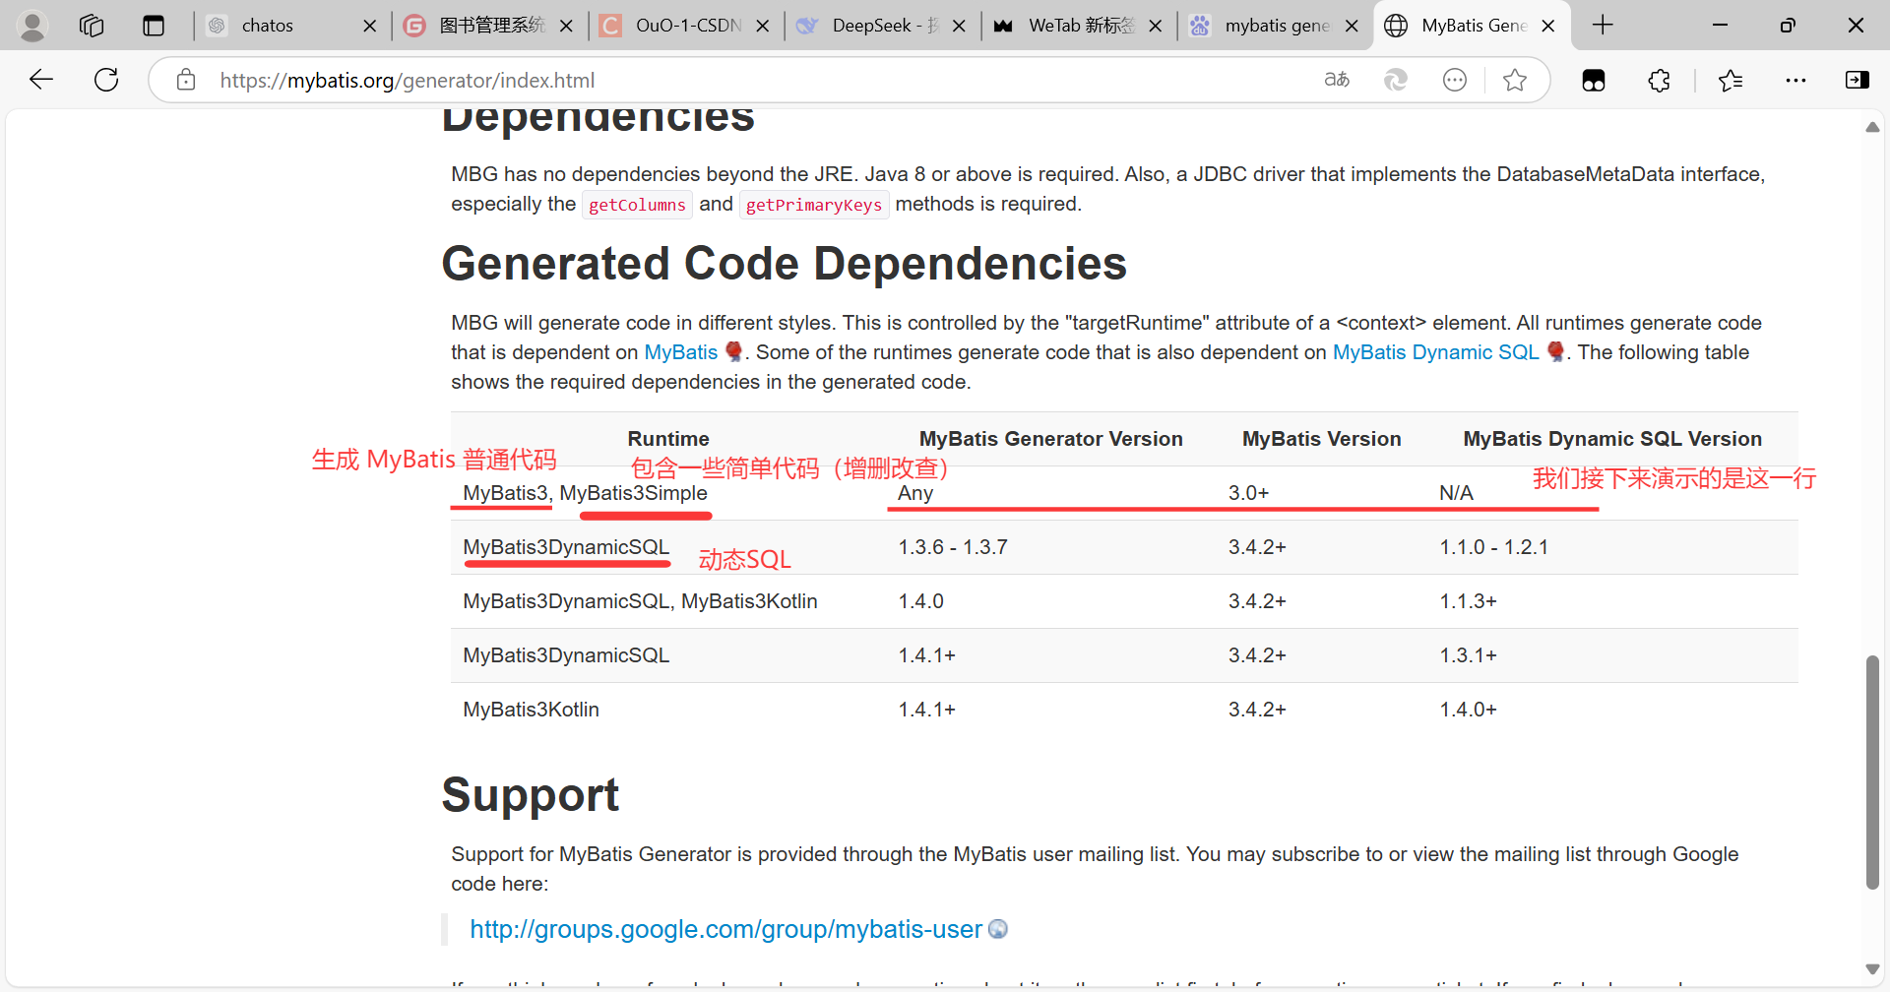Image resolution: width=1890 pixels, height=992 pixels.
Task: Click the Support heading
Action: [531, 795]
